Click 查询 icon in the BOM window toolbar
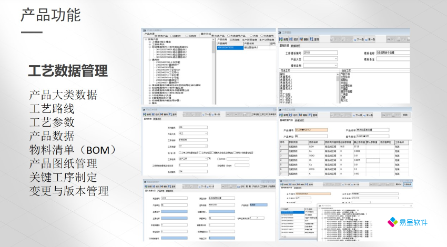The image size is (447, 247). point(307,184)
